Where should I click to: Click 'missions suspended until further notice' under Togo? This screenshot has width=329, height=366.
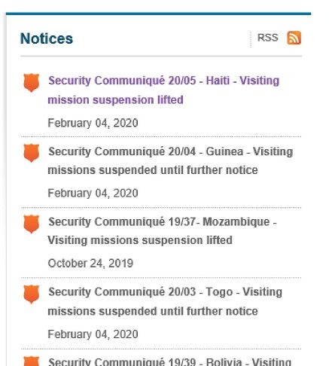click(153, 311)
